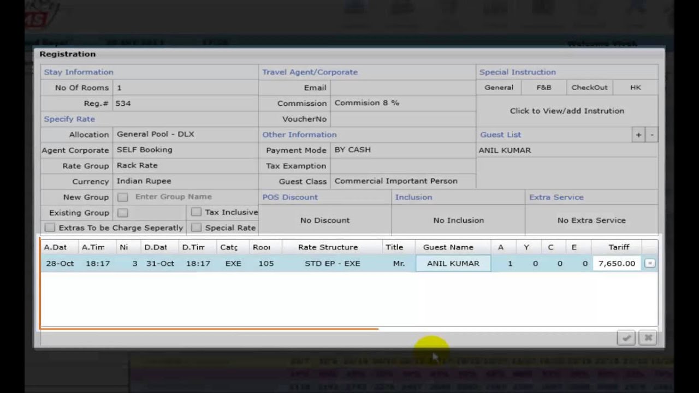Open the Guest Class Commercial Important Person field
The width and height of the screenshot is (699, 393).
tap(403, 181)
